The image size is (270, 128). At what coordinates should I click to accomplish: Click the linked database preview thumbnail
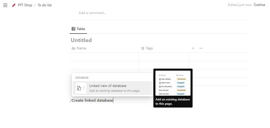173,83
